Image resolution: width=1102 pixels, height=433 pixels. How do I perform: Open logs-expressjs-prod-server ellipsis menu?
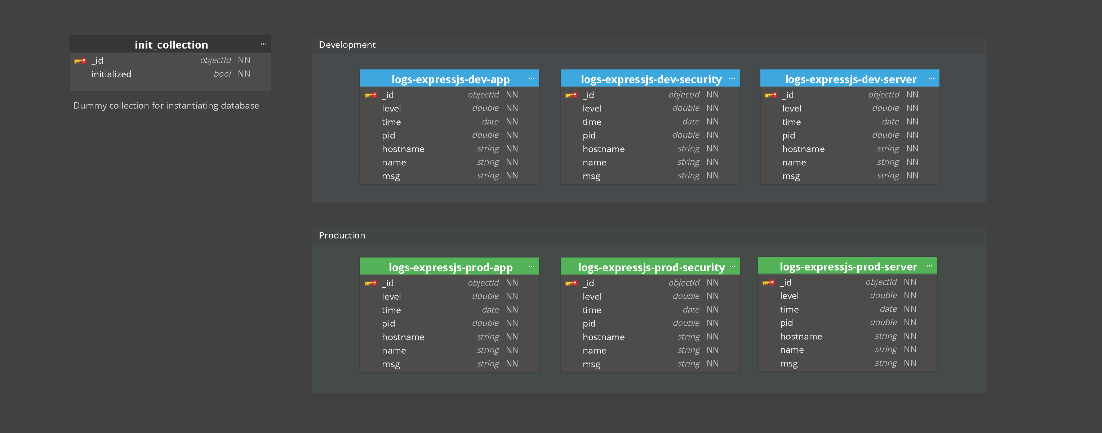click(x=929, y=266)
